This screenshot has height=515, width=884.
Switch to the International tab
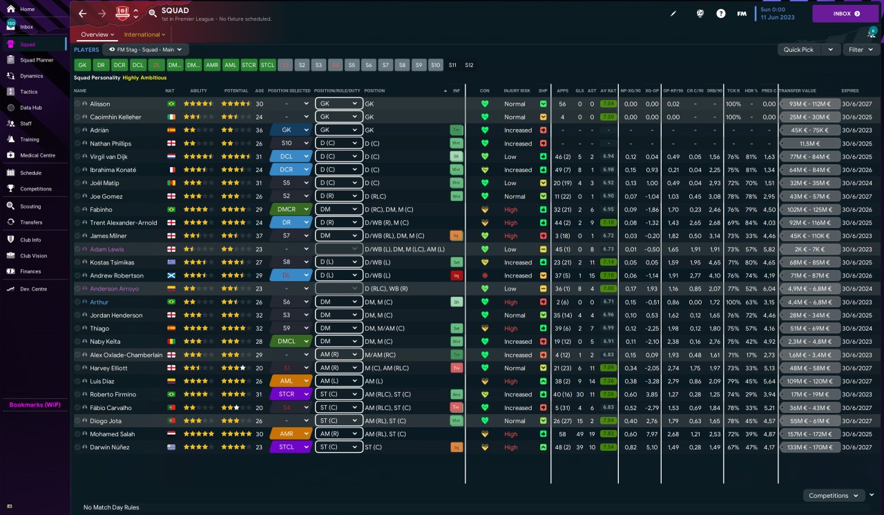(x=145, y=35)
